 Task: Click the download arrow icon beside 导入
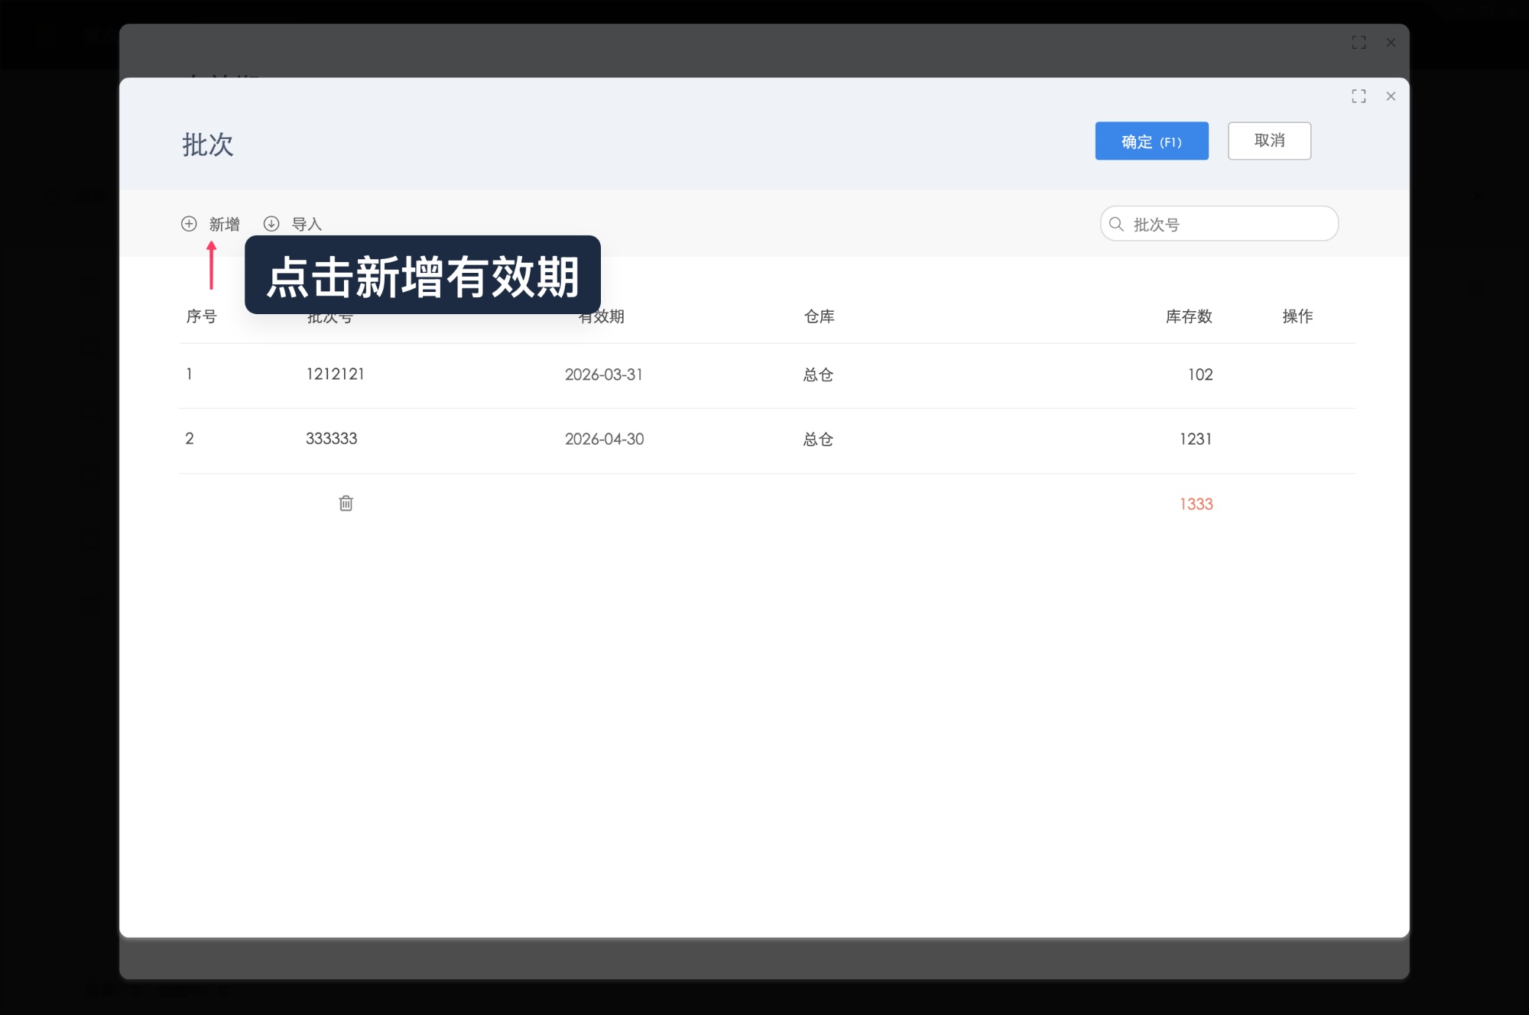271,223
